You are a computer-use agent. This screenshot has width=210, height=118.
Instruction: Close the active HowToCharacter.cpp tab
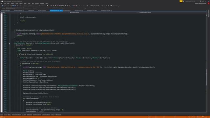click(62, 10)
